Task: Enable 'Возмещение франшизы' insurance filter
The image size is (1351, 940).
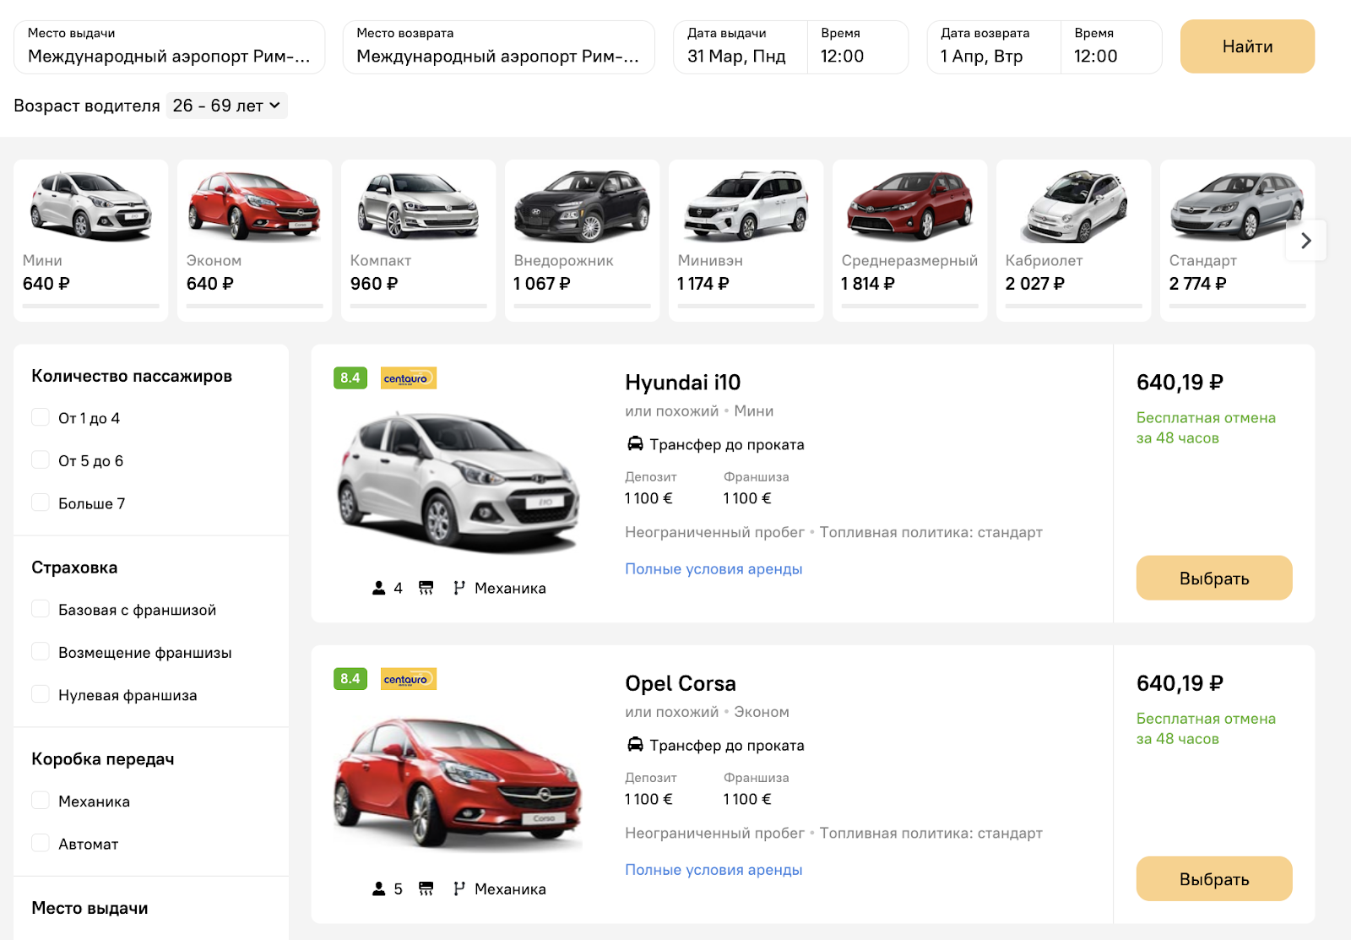Action: tap(41, 652)
